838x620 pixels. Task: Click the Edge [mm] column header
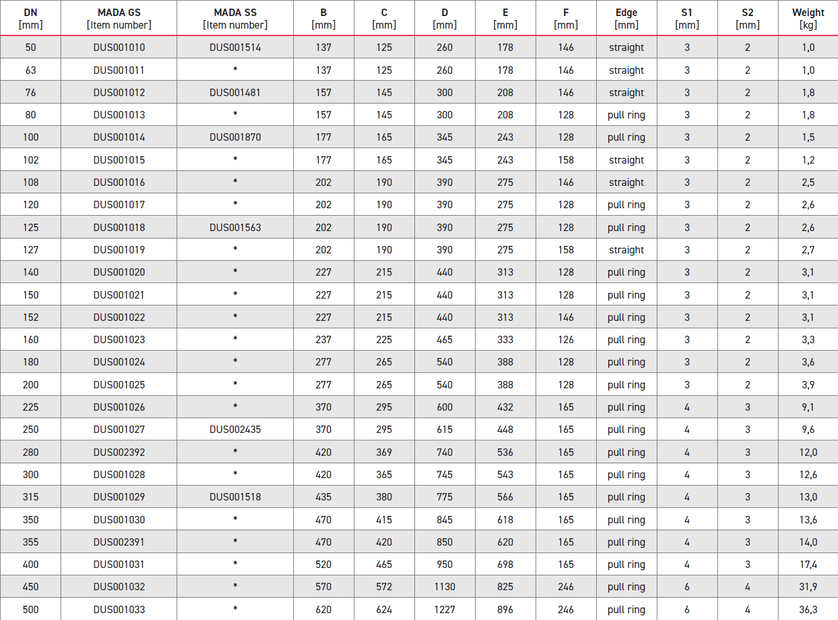tap(626, 18)
